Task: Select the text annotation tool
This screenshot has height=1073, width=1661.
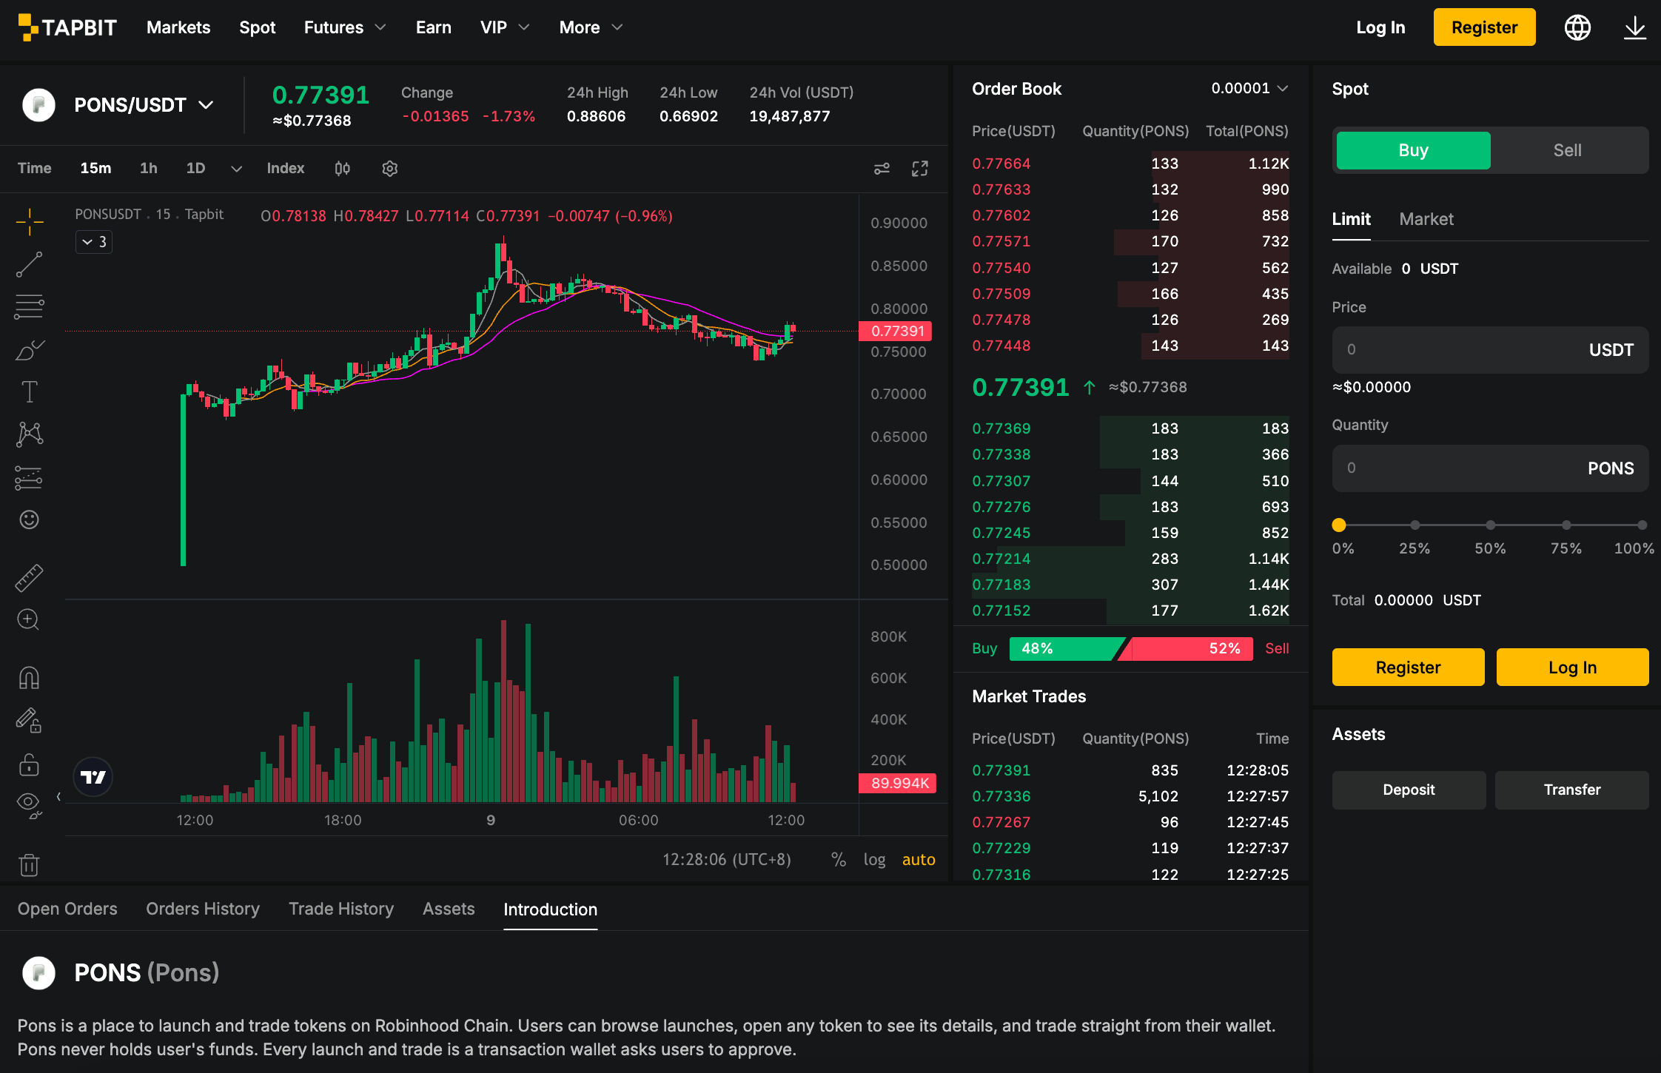Action: pyautogui.click(x=29, y=391)
